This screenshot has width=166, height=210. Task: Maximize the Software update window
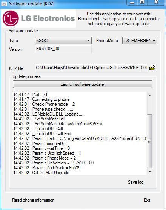[142, 2]
